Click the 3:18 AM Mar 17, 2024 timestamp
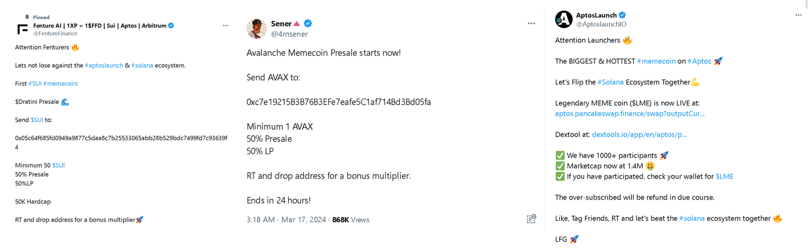The image size is (808, 250). [x=286, y=220]
